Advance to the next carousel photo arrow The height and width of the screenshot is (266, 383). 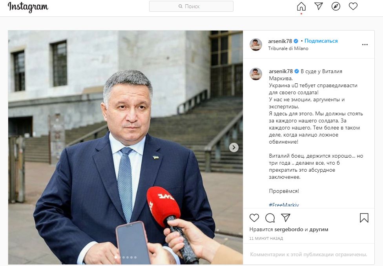pos(234,147)
